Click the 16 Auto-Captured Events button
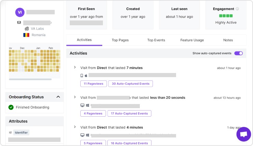 coord(129,143)
